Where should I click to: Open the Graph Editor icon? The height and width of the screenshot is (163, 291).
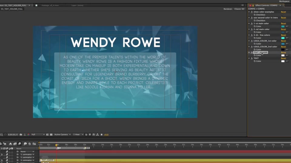click(34, 144)
